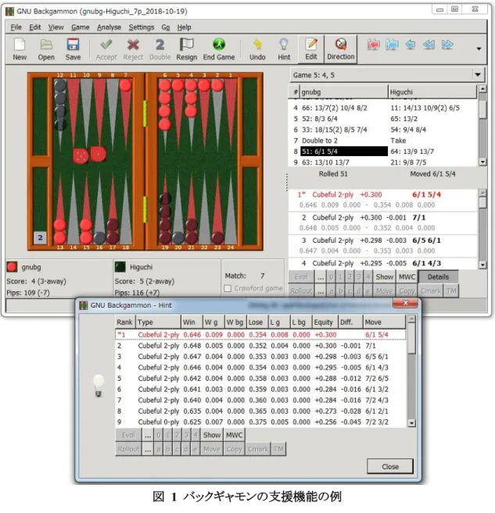Screen dimensions: 495x513
Task: Click analysis row 6/5 6/1
Action: point(382,245)
